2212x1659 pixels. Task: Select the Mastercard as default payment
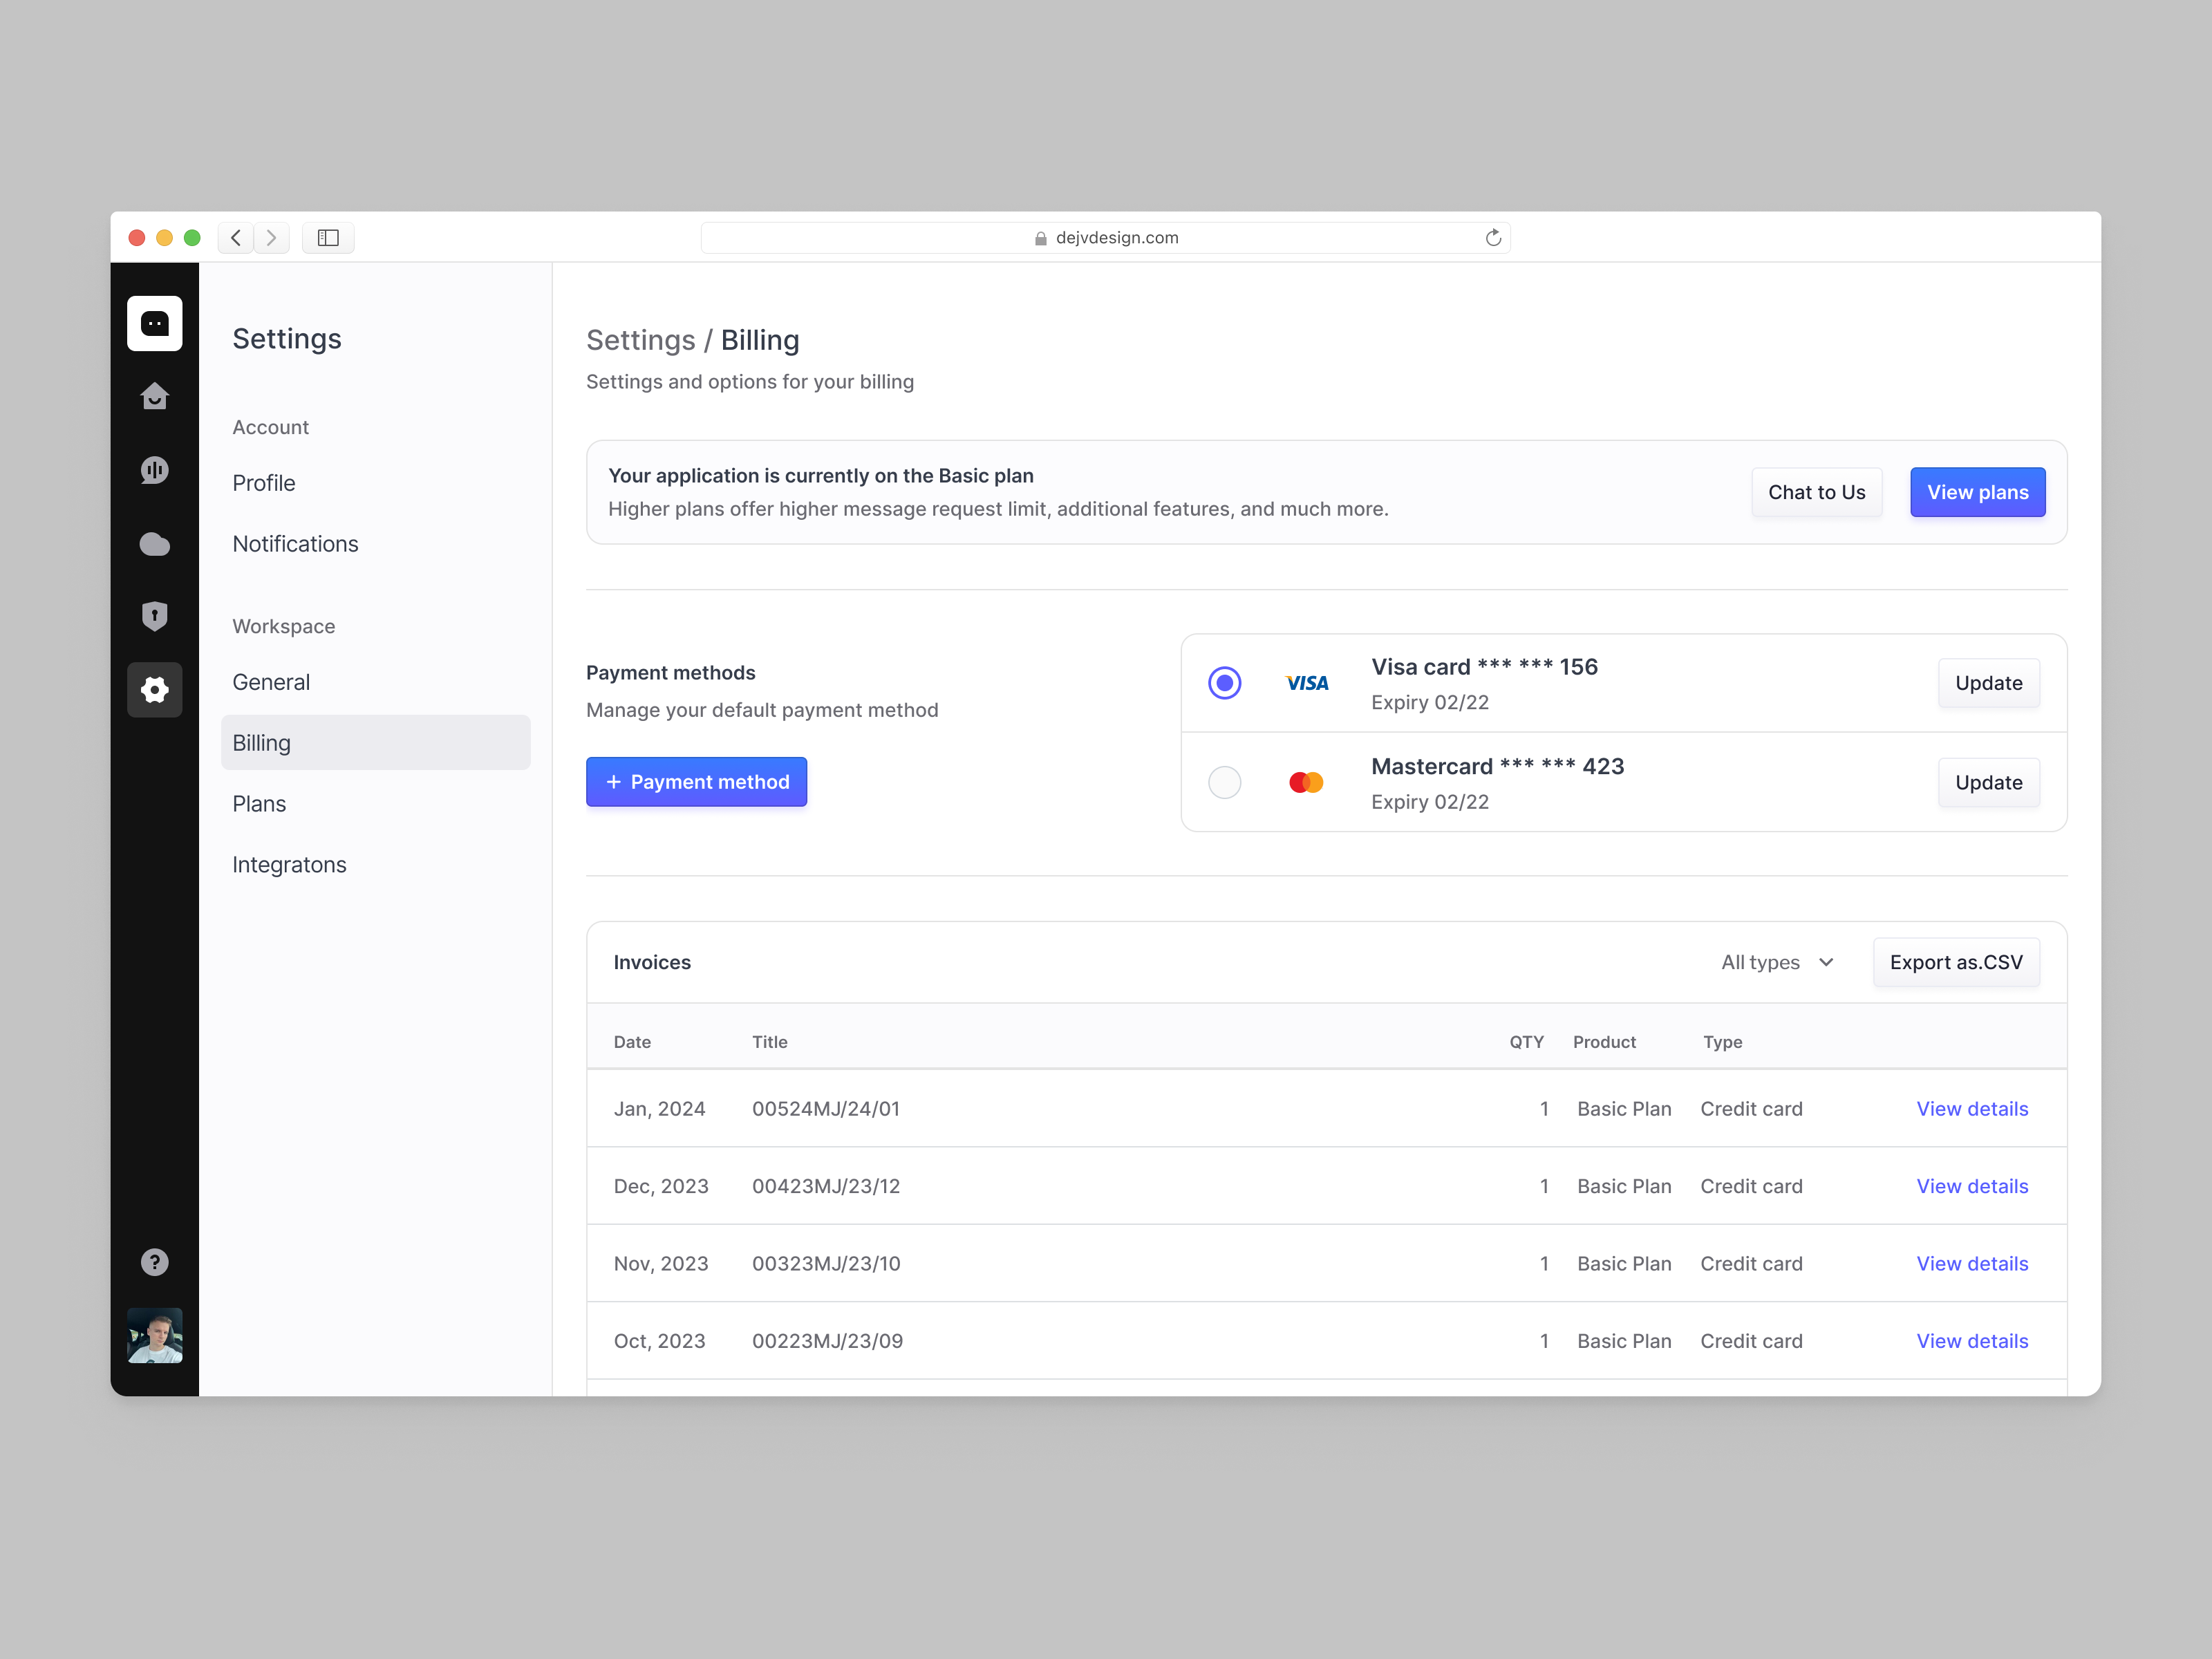[x=1224, y=782]
